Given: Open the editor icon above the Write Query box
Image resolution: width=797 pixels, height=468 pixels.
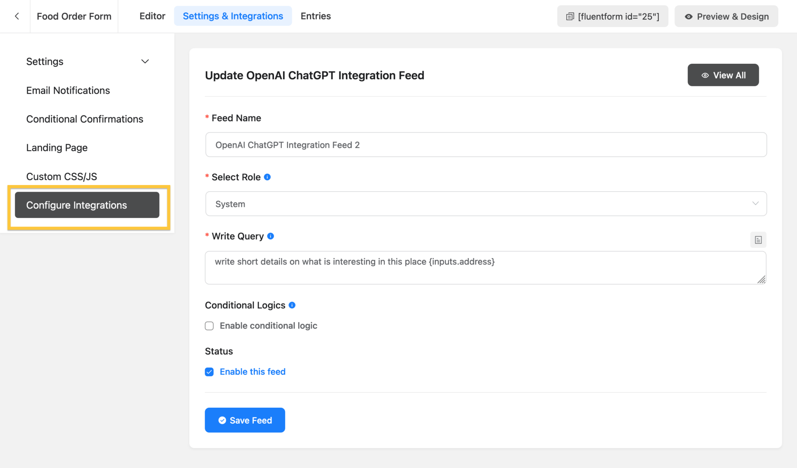Looking at the screenshot, I should click(x=758, y=240).
